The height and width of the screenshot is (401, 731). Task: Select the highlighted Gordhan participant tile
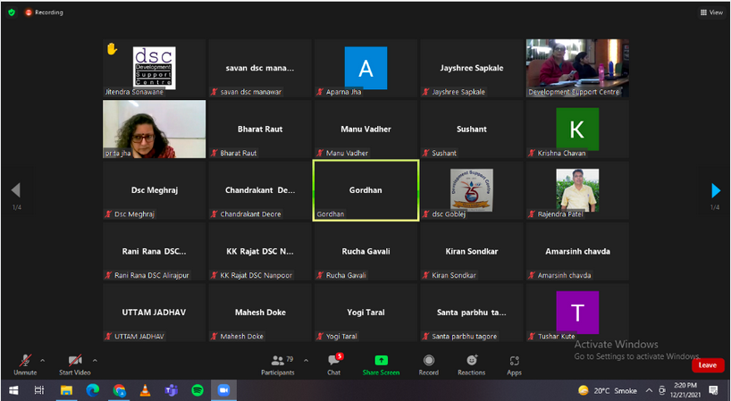pyautogui.click(x=365, y=190)
